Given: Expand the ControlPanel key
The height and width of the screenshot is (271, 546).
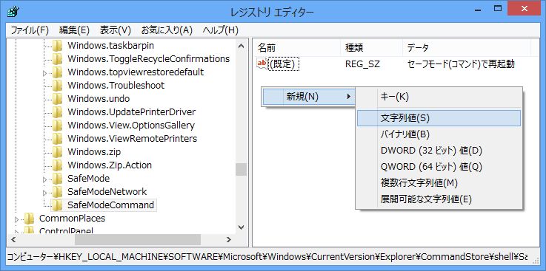Looking at the screenshot, I should pyautogui.click(x=16, y=231).
